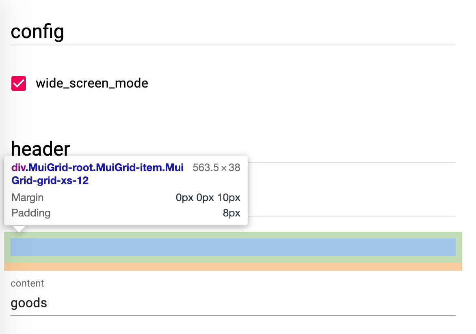Click the 563.5 × 38 dimensions label

pos(216,167)
